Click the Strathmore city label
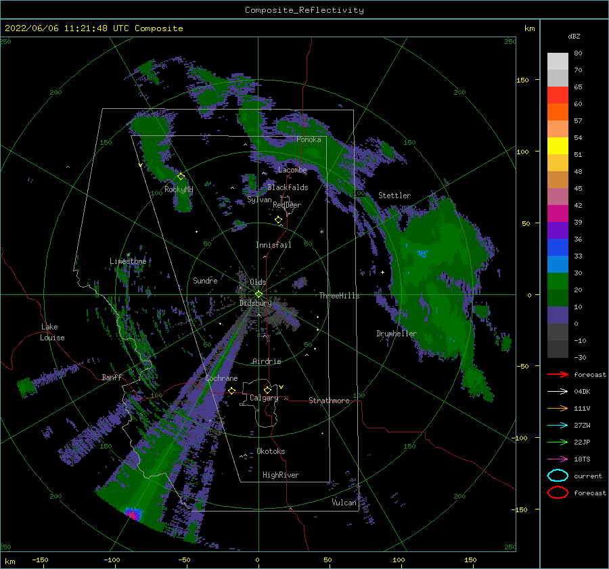Viewport: 609px width, 569px height. click(x=329, y=401)
